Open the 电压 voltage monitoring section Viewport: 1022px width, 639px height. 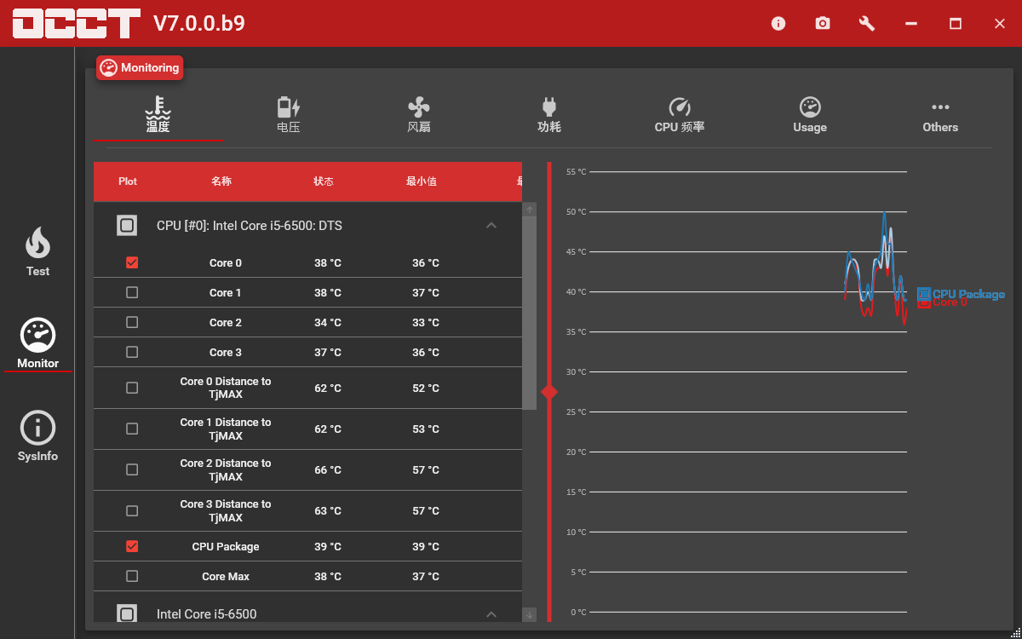[289, 115]
